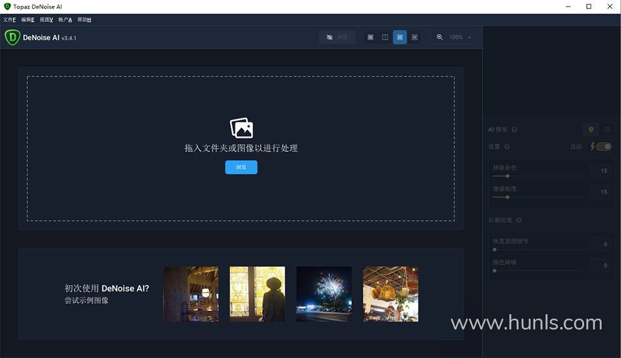The image size is (621, 358).
Task: Open the 100% zoom dropdown
Action: point(460,37)
